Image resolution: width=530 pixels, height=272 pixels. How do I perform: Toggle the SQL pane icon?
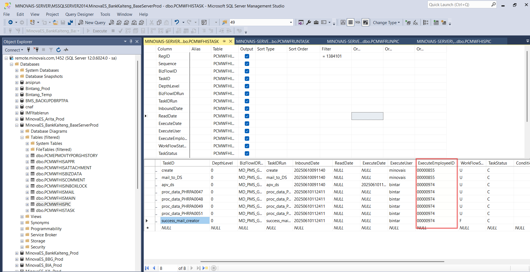point(358,22)
